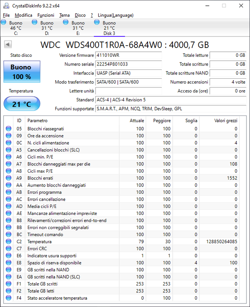Viewport: 250px width, 307px height.
Task: Open the File menu
Action: [6, 15]
